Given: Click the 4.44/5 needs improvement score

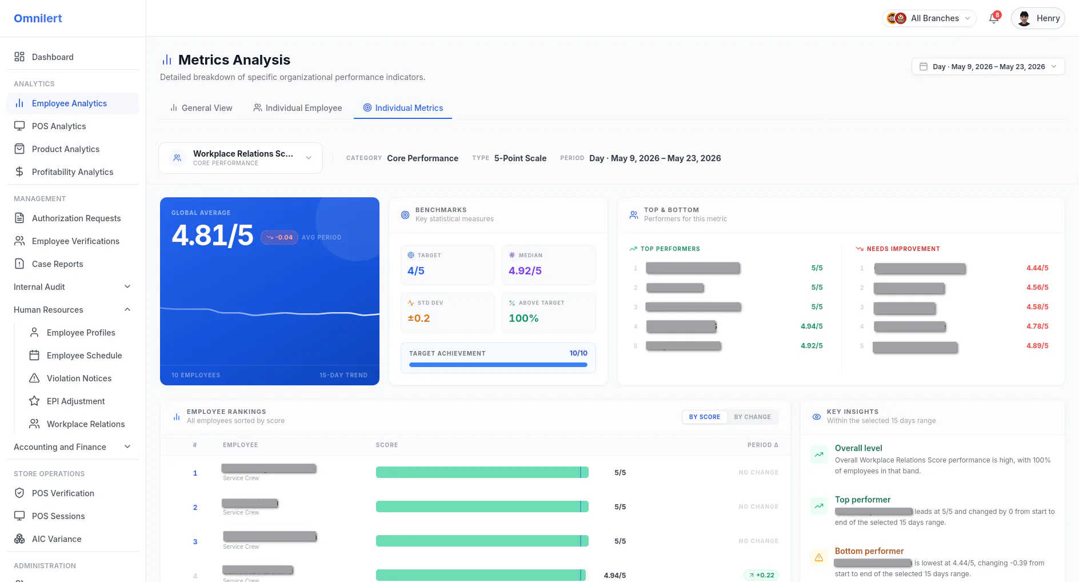Looking at the screenshot, I should (x=1037, y=268).
